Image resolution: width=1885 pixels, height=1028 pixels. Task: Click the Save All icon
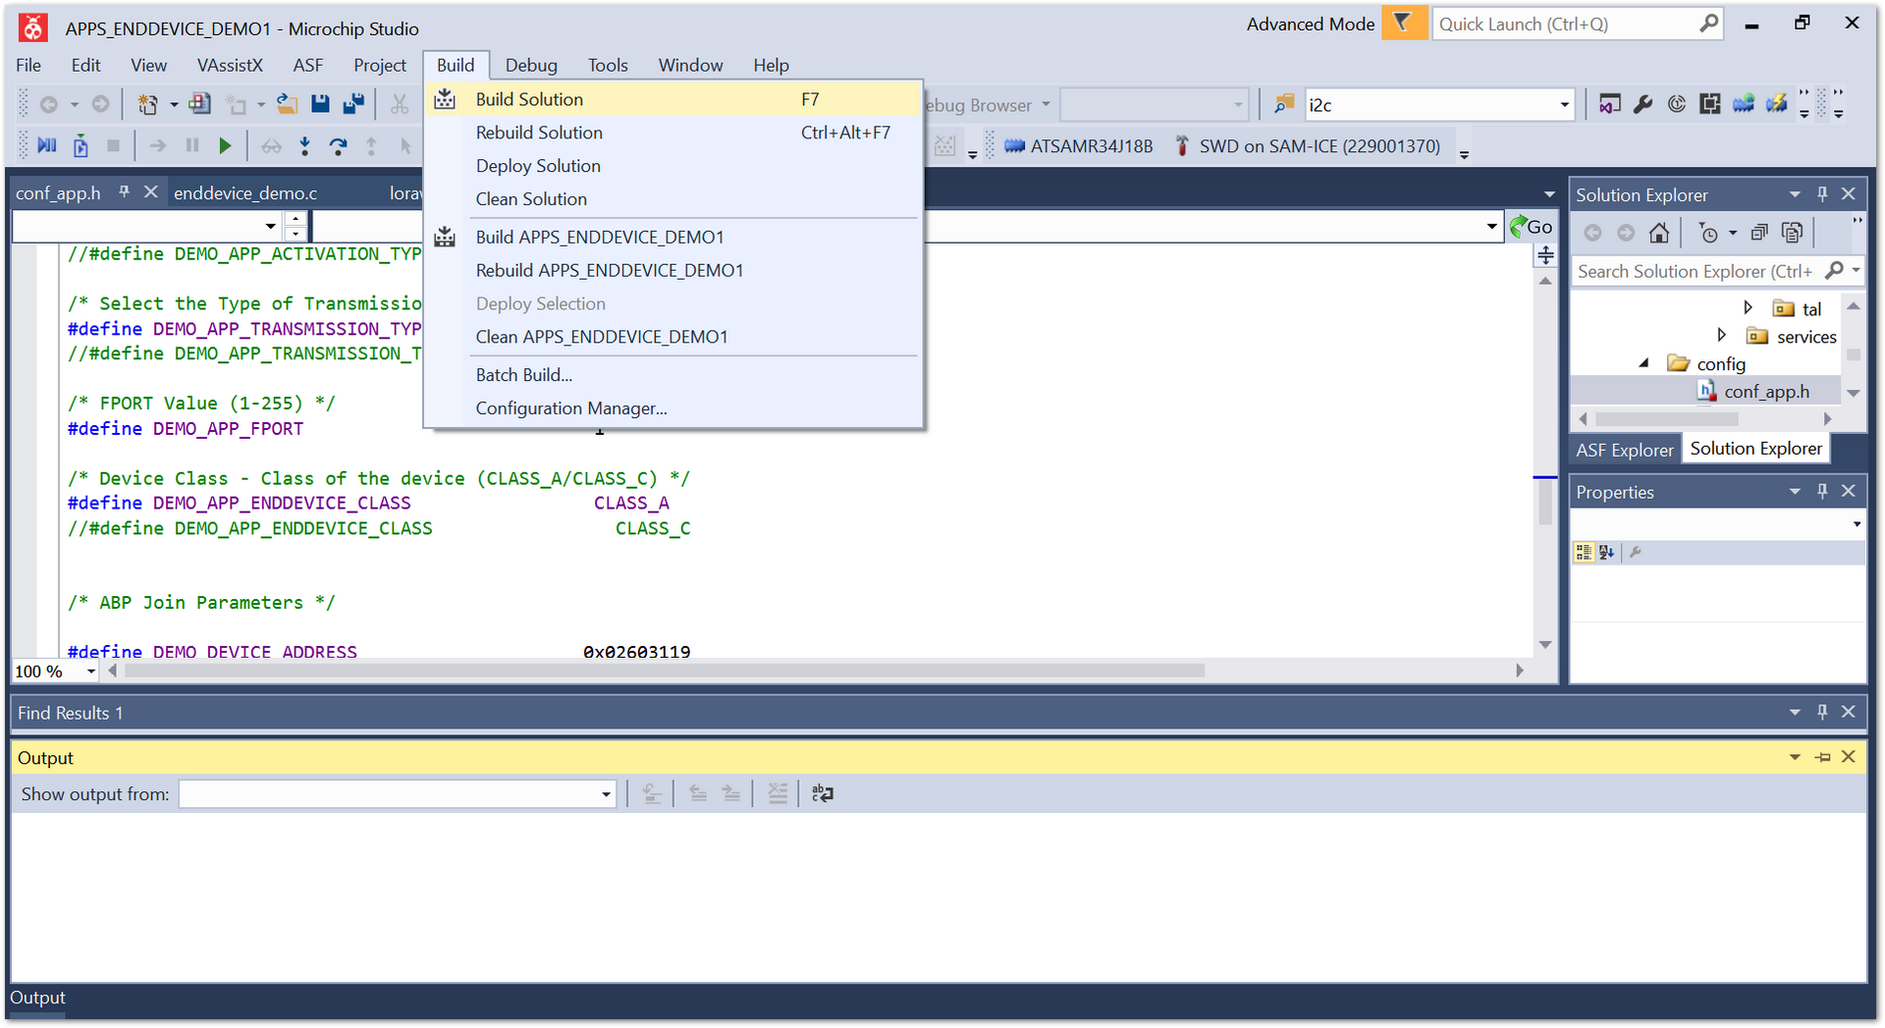(354, 104)
